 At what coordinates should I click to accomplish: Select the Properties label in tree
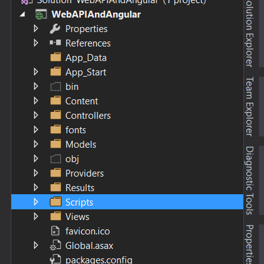pos(86,29)
